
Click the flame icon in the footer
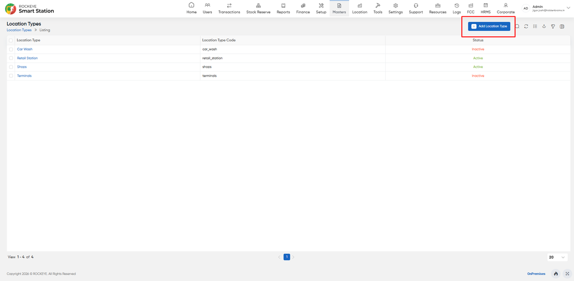[556, 273]
